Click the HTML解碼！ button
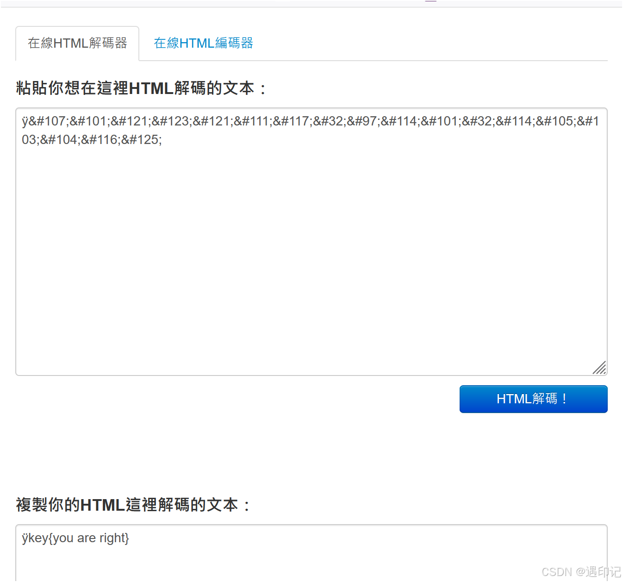 click(x=533, y=399)
